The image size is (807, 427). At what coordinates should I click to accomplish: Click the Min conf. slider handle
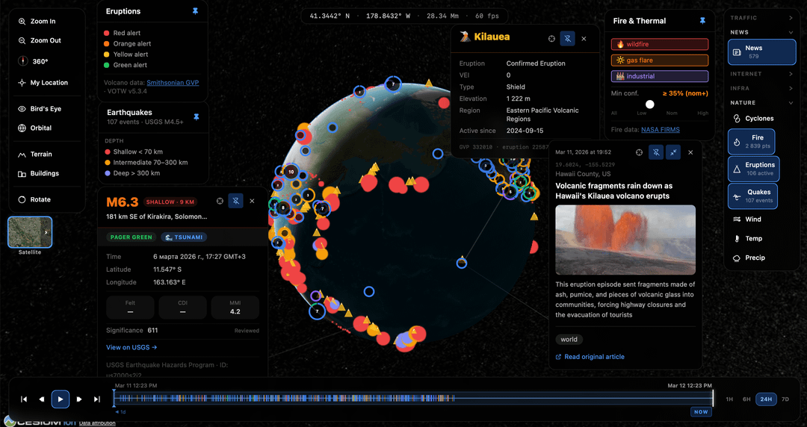pos(650,105)
